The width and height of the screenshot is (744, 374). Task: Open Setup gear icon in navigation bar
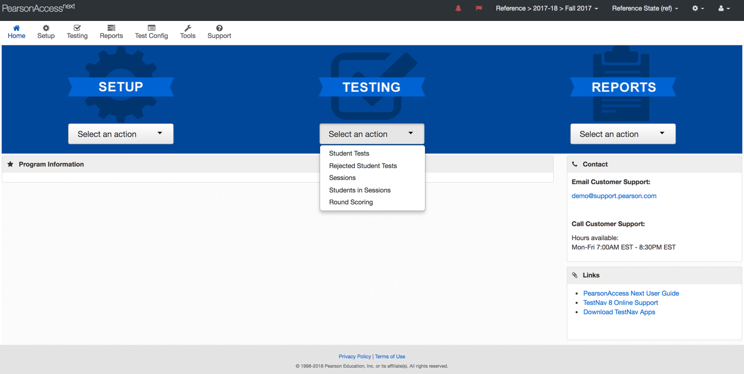click(46, 28)
